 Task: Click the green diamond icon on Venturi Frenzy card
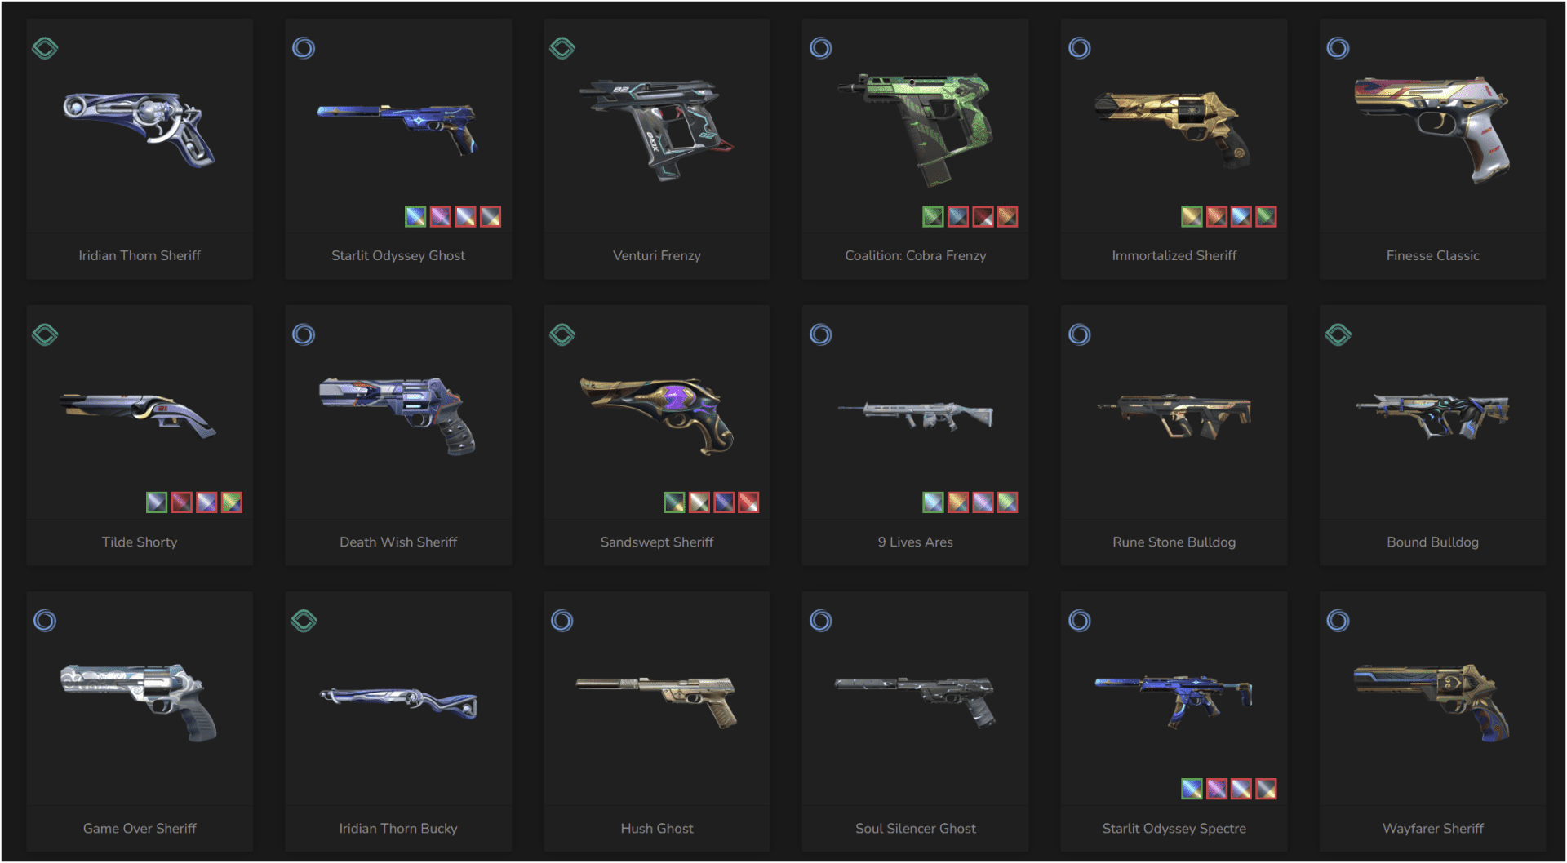[562, 48]
